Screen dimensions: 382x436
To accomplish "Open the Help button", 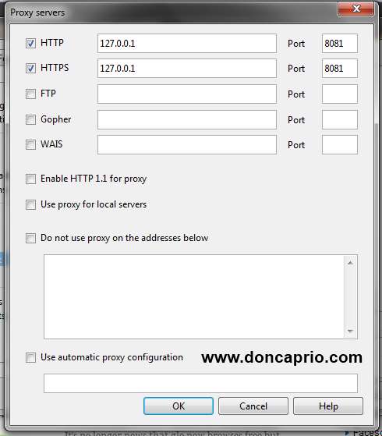I will tap(328, 406).
